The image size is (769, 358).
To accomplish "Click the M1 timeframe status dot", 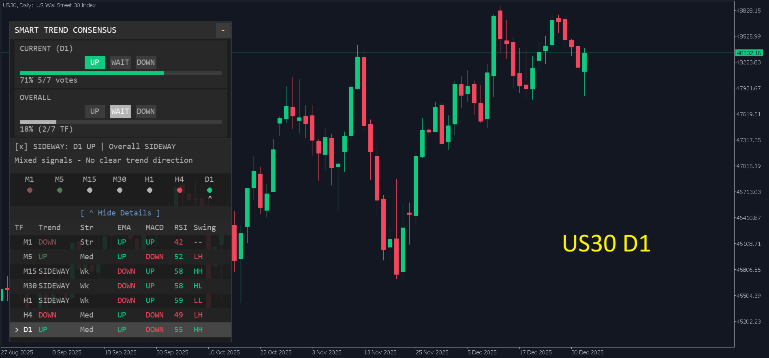I will (x=30, y=190).
